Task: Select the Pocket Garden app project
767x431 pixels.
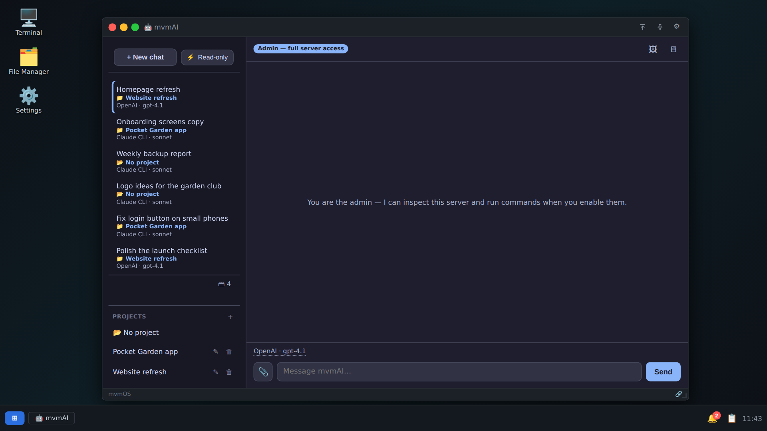Action: [145, 352]
